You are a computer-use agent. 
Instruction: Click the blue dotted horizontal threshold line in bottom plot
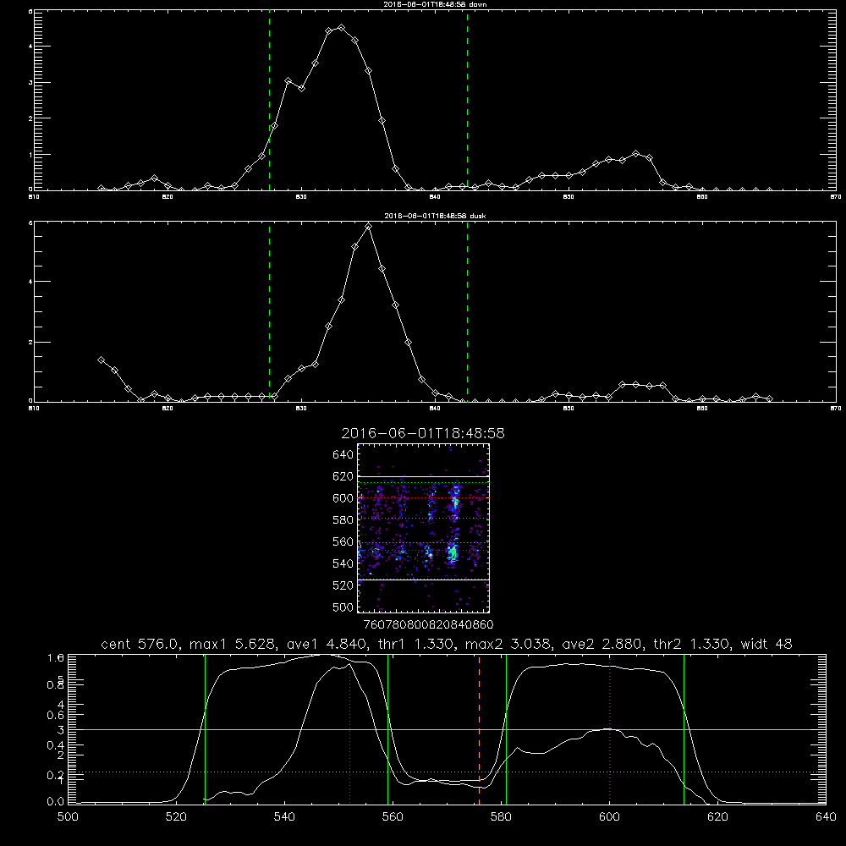[447, 772]
